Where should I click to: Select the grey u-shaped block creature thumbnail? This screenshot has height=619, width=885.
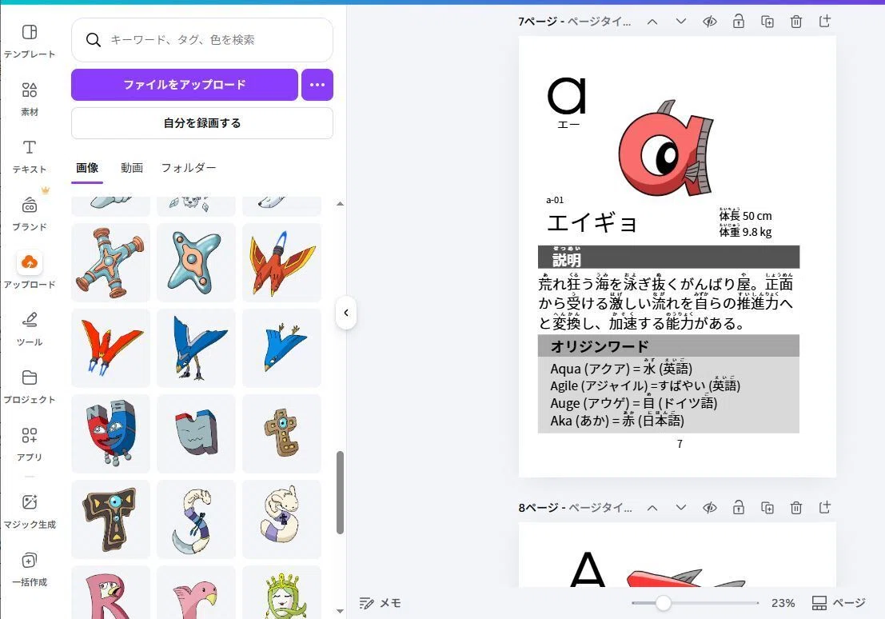[196, 433]
